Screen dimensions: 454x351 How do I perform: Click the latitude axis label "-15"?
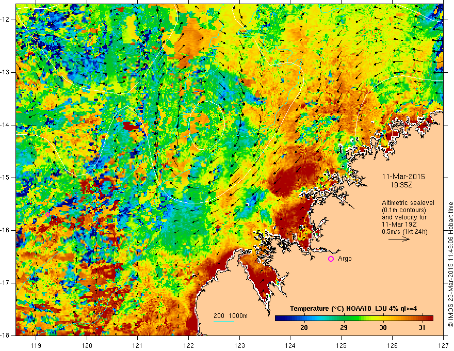pyautogui.click(x=6, y=178)
